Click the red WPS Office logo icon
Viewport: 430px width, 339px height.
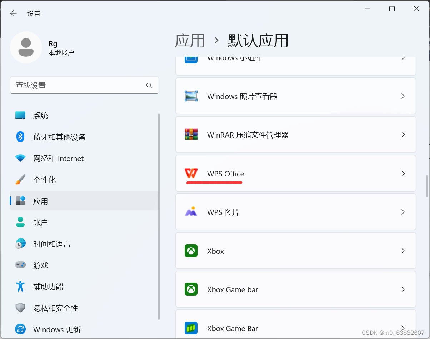point(191,174)
